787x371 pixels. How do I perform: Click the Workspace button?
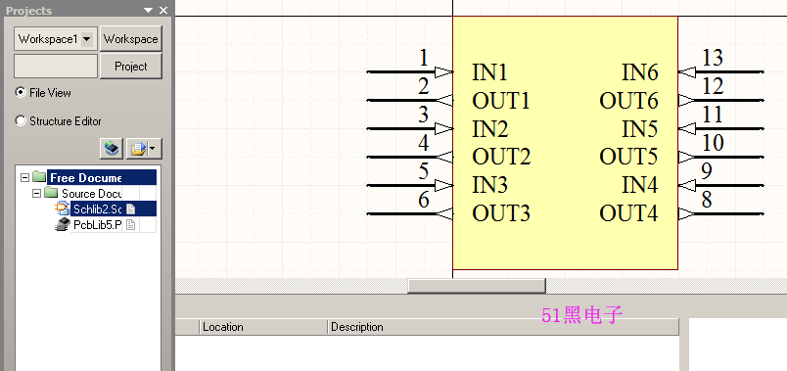(130, 39)
